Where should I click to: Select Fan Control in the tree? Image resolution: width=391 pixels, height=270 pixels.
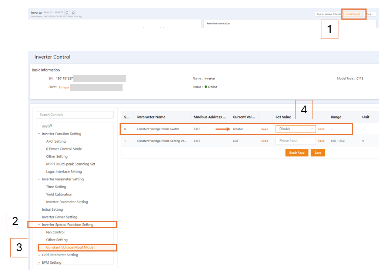tap(56, 232)
